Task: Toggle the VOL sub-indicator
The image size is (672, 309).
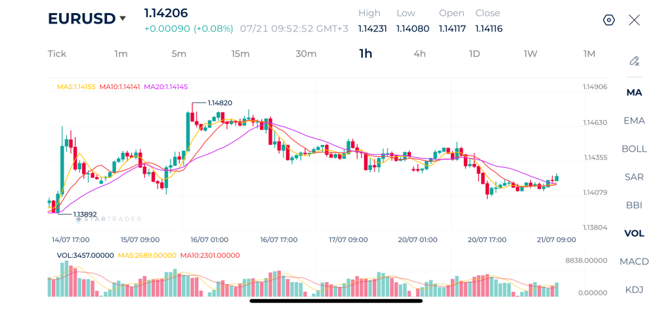Action: pos(635,234)
